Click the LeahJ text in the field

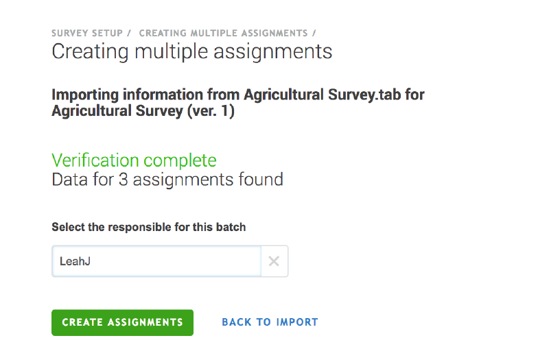(74, 261)
